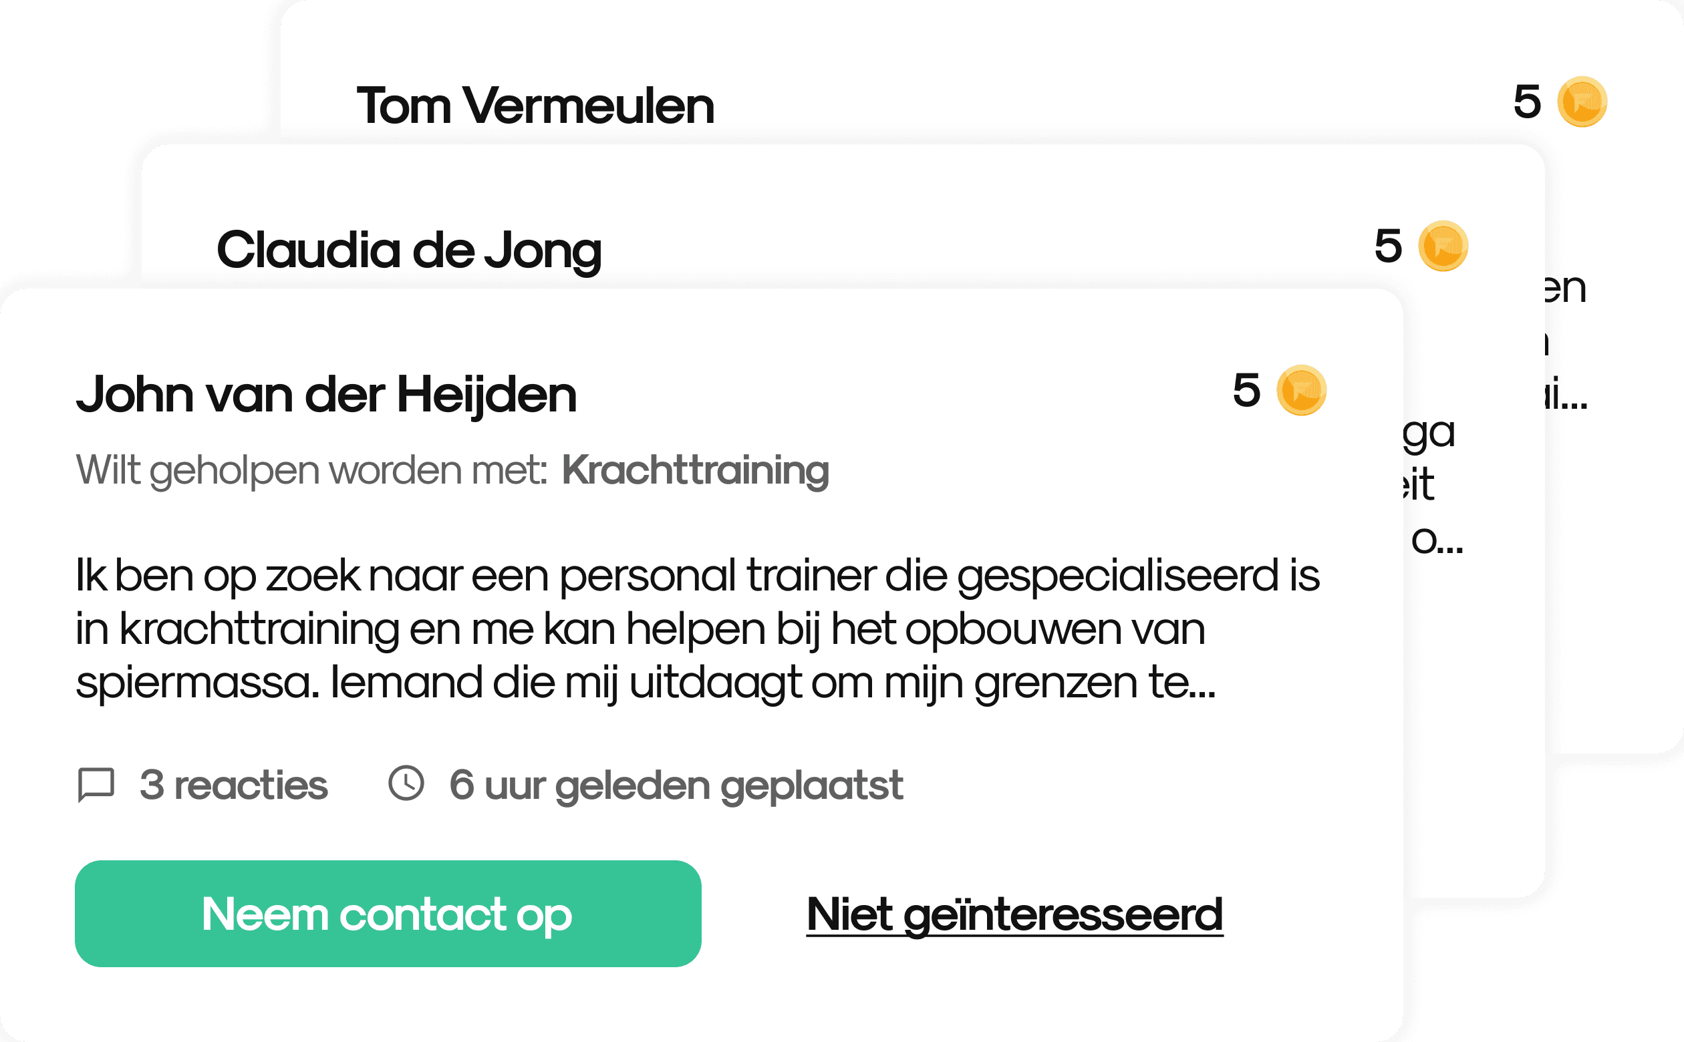1684x1042 pixels.
Task: Expand Tom's truncated description text ending in i...
Action: pyautogui.click(x=1565, y=343)
